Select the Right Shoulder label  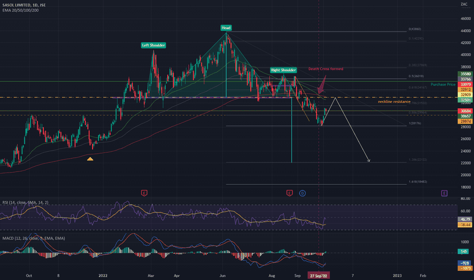click(x=283, y=70)
